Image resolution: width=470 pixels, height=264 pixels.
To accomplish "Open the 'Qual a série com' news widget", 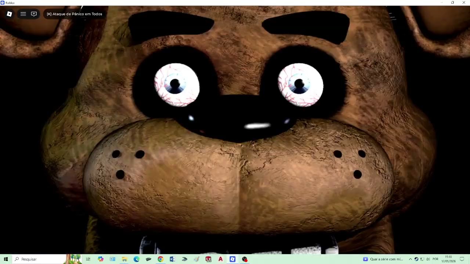I will 383,259.
